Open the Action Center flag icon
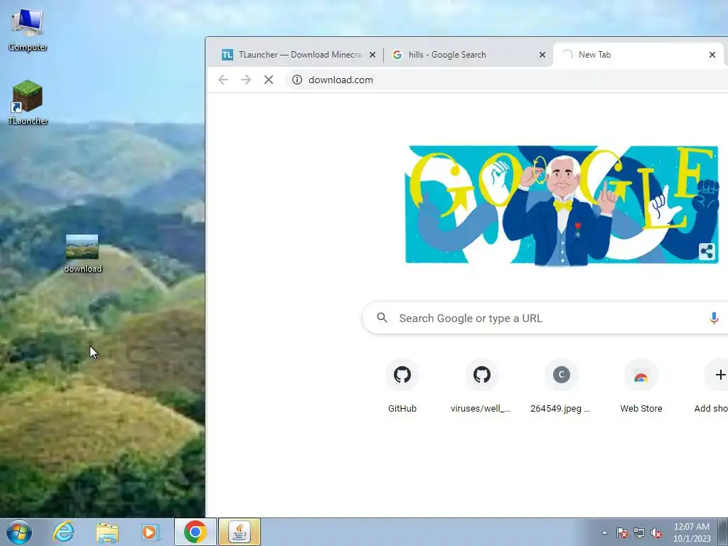The image size is (728, 546). coord(622,533)
